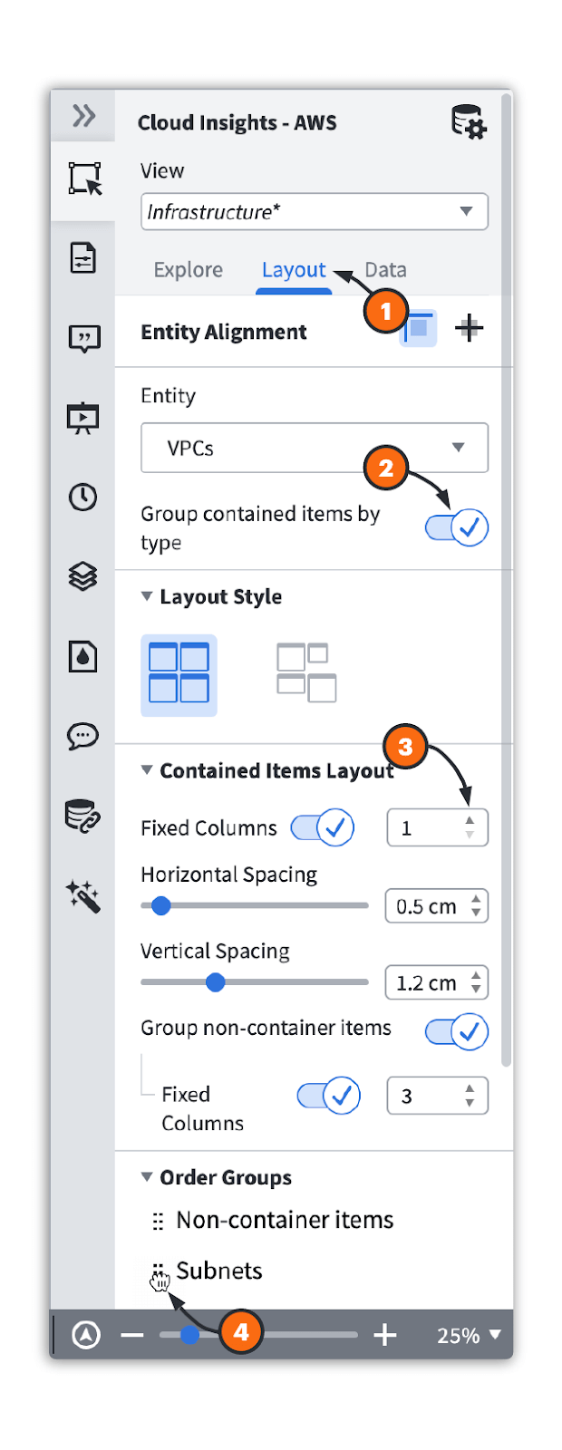Open the page fill droplet sidebar icon
Image resolution: width=562 pixels, height=1450 pixels.
point(83,656)
